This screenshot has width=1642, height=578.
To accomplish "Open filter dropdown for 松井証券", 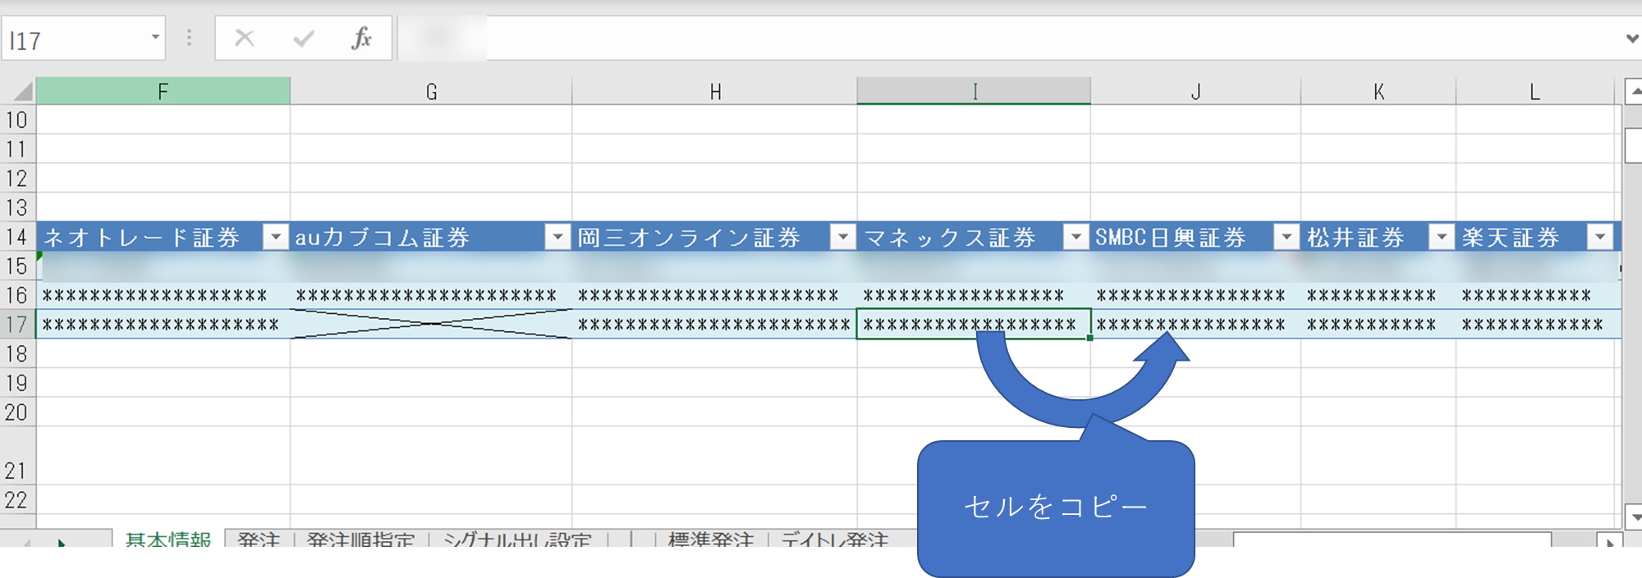I will tap(1441, 237).
